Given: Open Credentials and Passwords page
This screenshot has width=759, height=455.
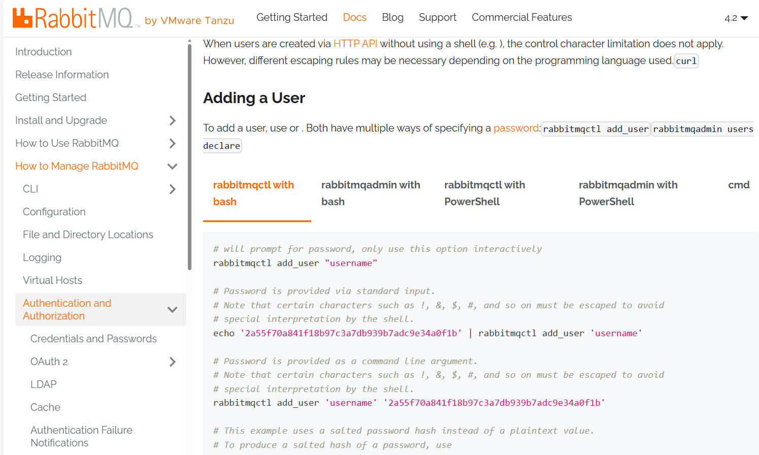Looking at the screenshot, I should [93, 339].
